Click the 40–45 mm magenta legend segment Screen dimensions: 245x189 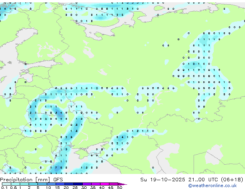105,184
